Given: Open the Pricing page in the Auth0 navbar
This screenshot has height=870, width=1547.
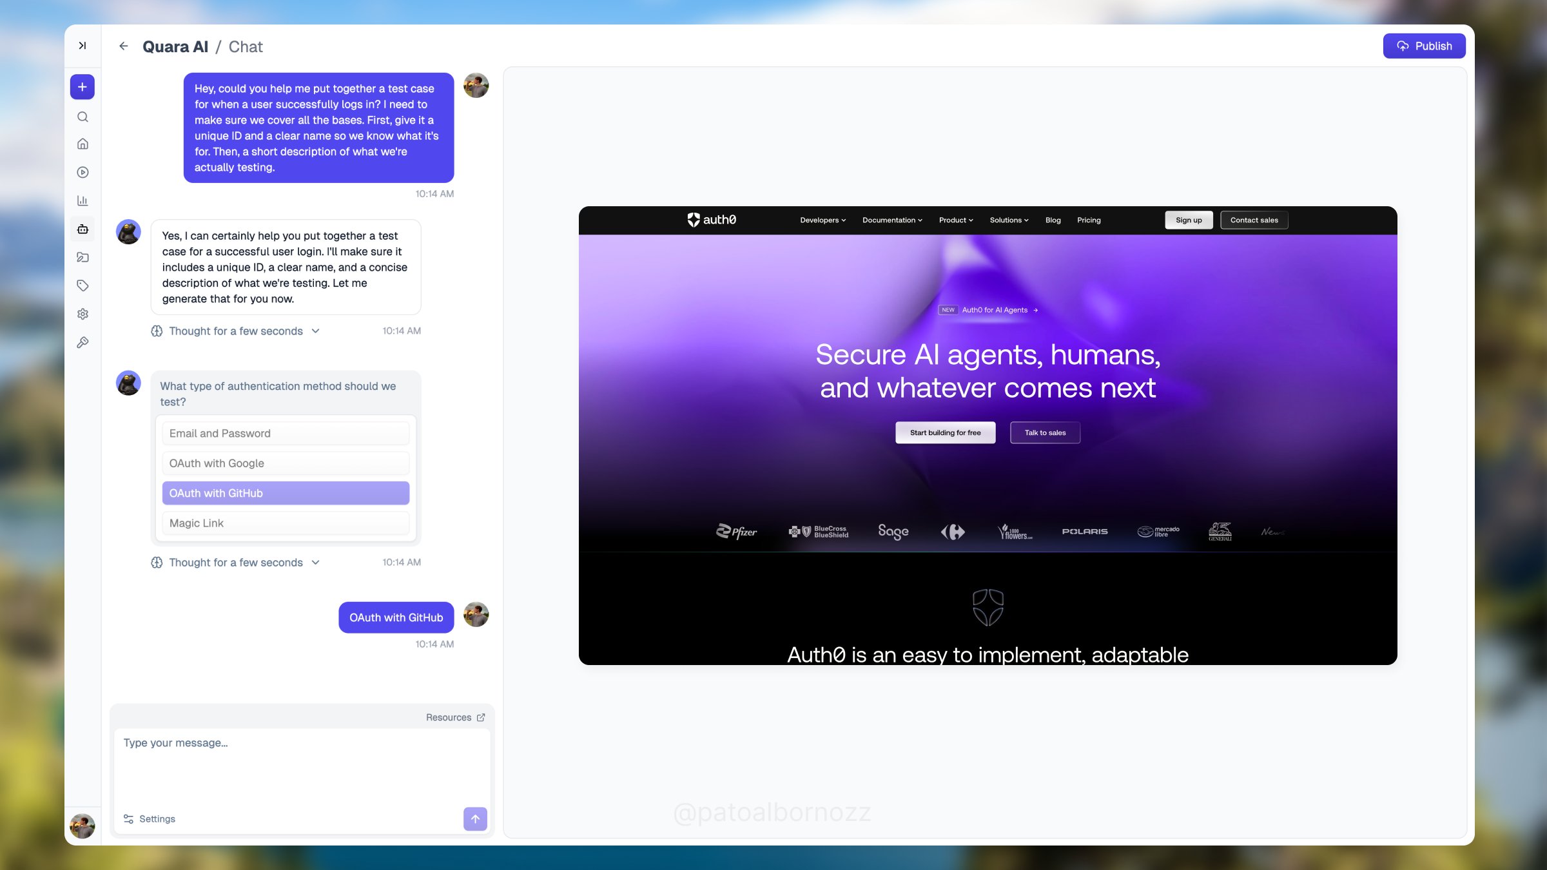Looking at the screenshot, I should pos(1089,220).
